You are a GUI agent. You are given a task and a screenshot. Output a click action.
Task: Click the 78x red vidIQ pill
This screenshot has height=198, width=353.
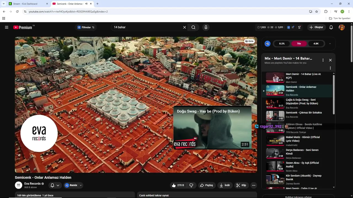click(x=299, y=43)
